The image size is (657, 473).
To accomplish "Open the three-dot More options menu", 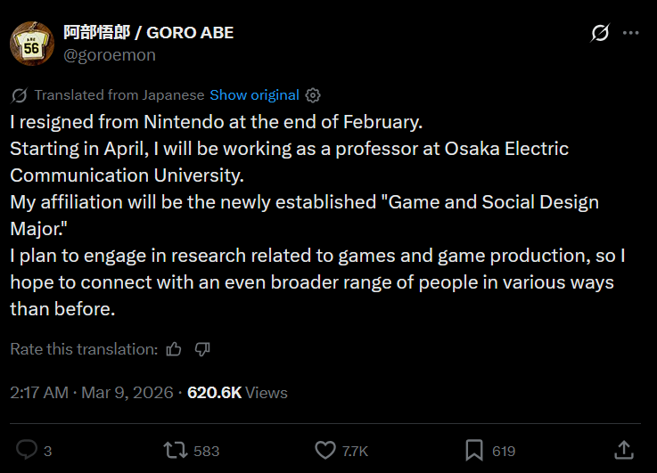I will (x=631, y=34).
